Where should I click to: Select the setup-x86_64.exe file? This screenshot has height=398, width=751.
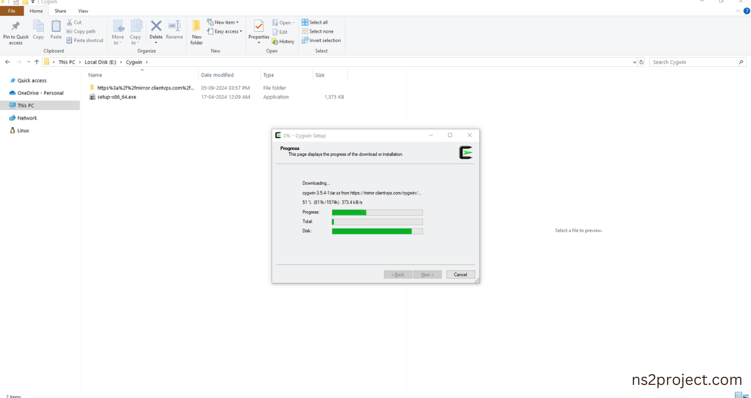click(117, 97)
